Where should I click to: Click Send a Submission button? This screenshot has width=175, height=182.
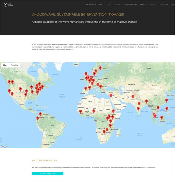coord(47,173)
